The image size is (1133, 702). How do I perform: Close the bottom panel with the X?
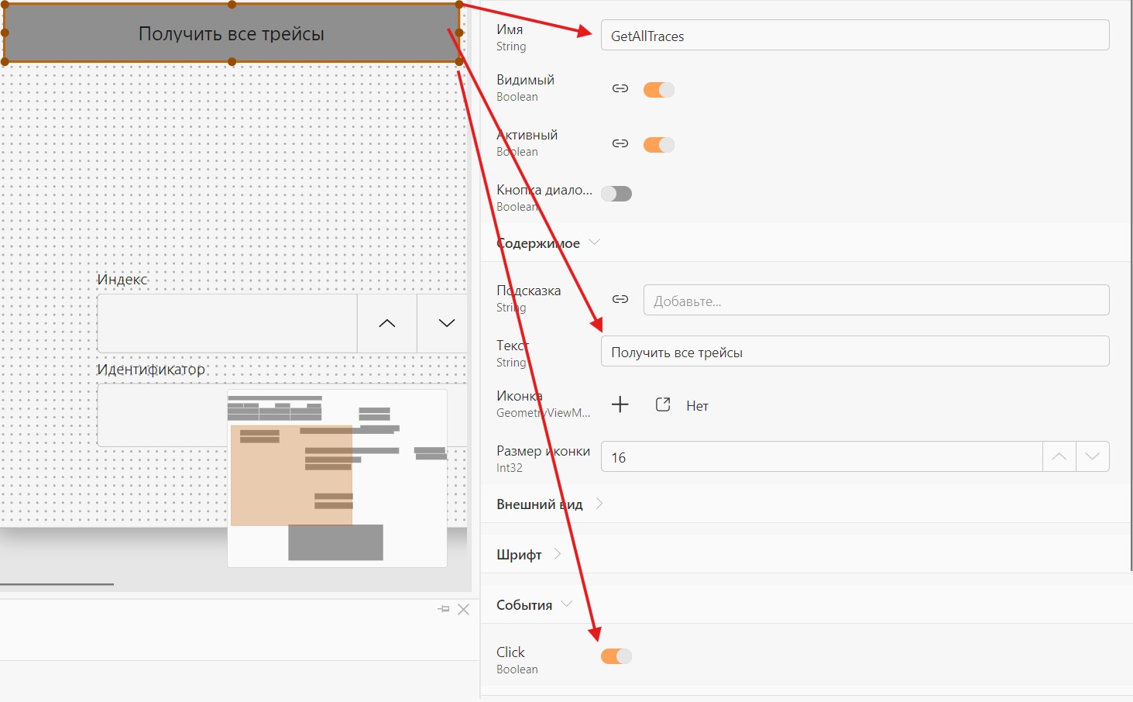pos(463,609)
